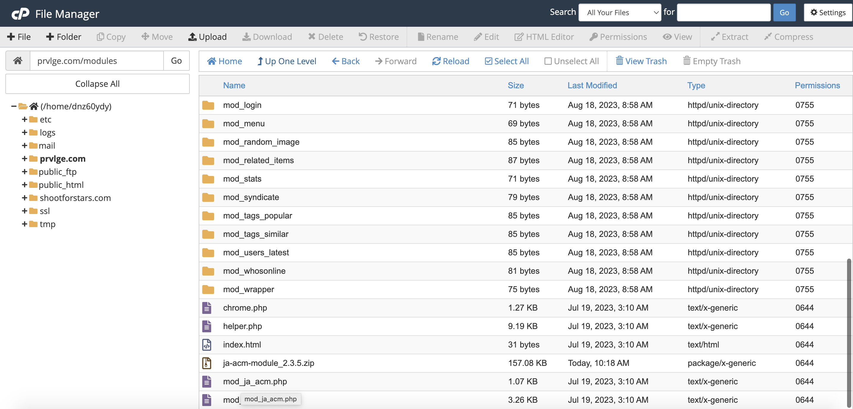The height and width of the screenshot is (409, 853).
Task: Click the Upload toolbar icon
Action: pos(192,37)
